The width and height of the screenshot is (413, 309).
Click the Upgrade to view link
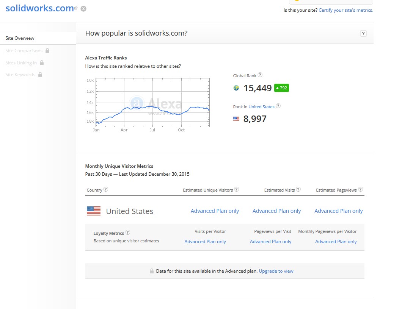(276, 271)
